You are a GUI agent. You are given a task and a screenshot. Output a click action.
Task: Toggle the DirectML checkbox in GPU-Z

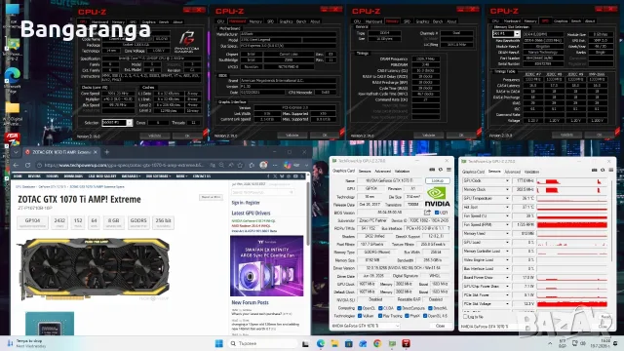[430, 308]
